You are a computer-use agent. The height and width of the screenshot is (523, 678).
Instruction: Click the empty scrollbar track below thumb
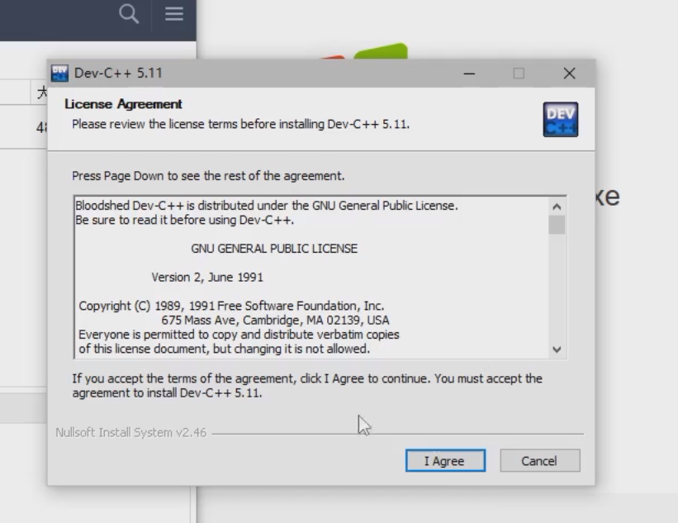(x=557, y=288)
